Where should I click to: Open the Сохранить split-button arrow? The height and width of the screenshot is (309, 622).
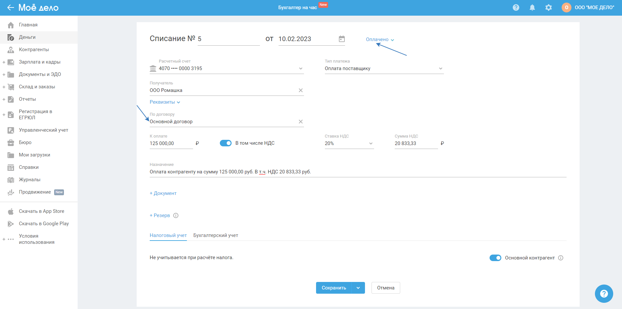click(358, 288)
